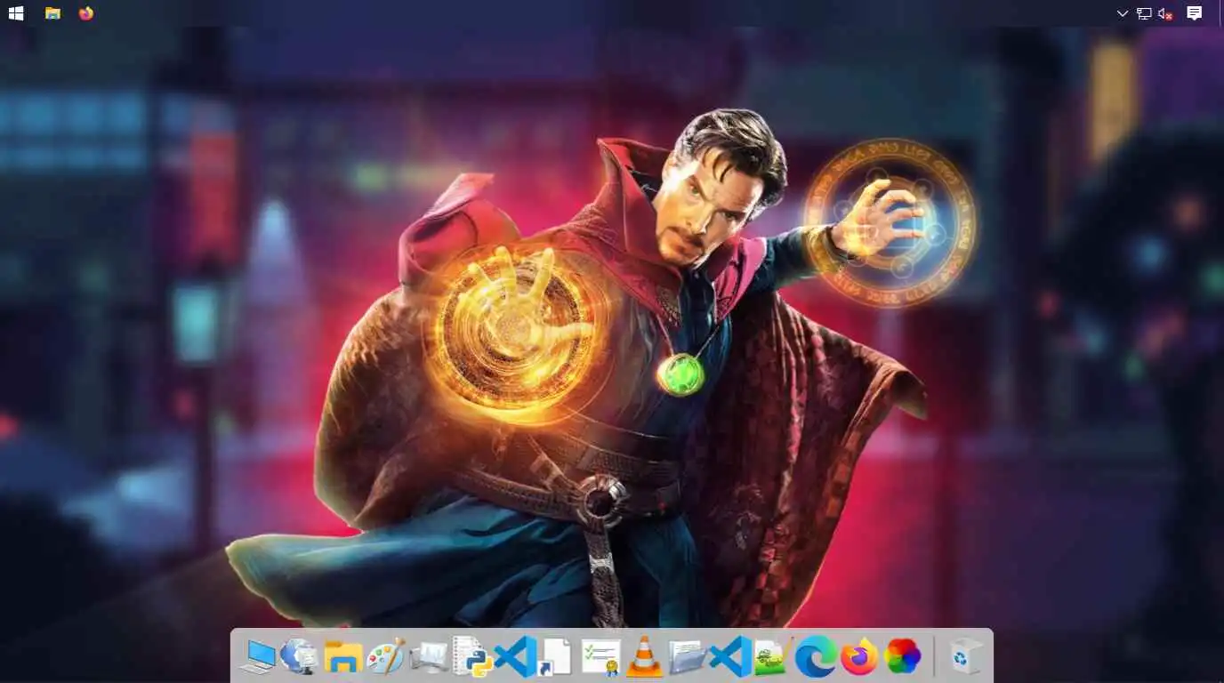The width and height of the screenshot is (1224, 683).
Task: Open the Recycle Bin in the dock
Action: (x=965, y=657)
